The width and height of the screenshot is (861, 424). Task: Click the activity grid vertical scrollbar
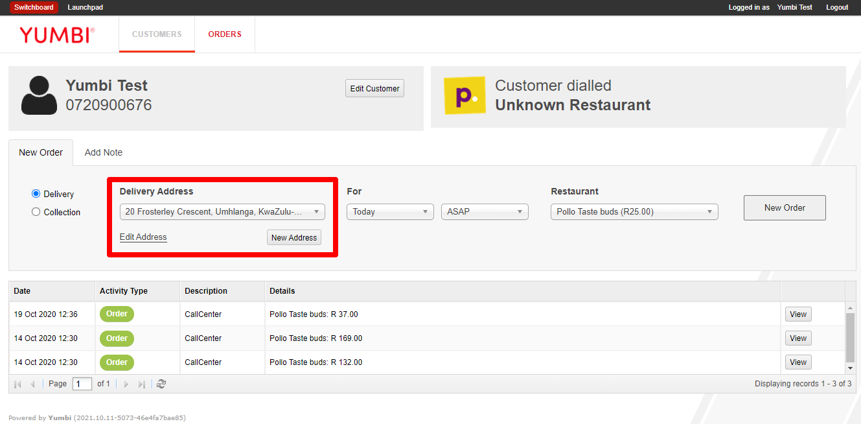click(851, 338)
